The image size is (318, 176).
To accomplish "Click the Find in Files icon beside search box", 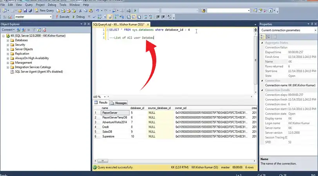I will click(203, 11).
